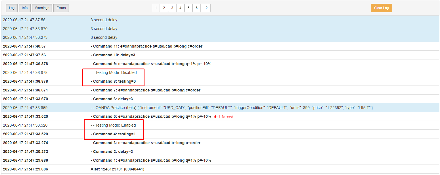Select timestamp of the Alert row

[x=25, y=169]
